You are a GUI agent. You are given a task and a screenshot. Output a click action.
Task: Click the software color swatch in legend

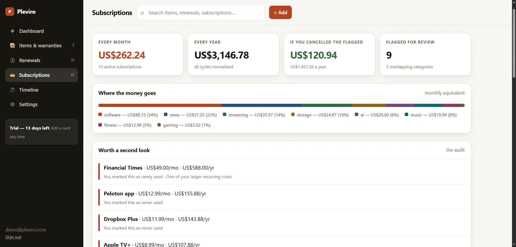pyautogui.click(x=100, y=114)
